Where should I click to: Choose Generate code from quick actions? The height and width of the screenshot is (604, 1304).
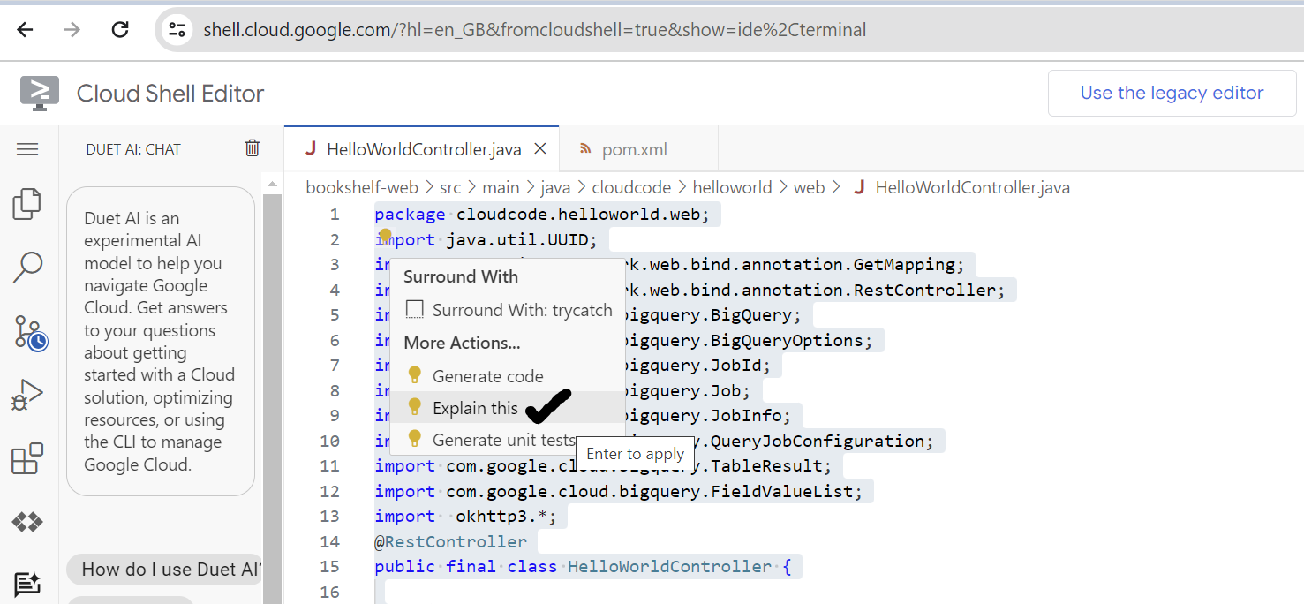tap(487, 376)
